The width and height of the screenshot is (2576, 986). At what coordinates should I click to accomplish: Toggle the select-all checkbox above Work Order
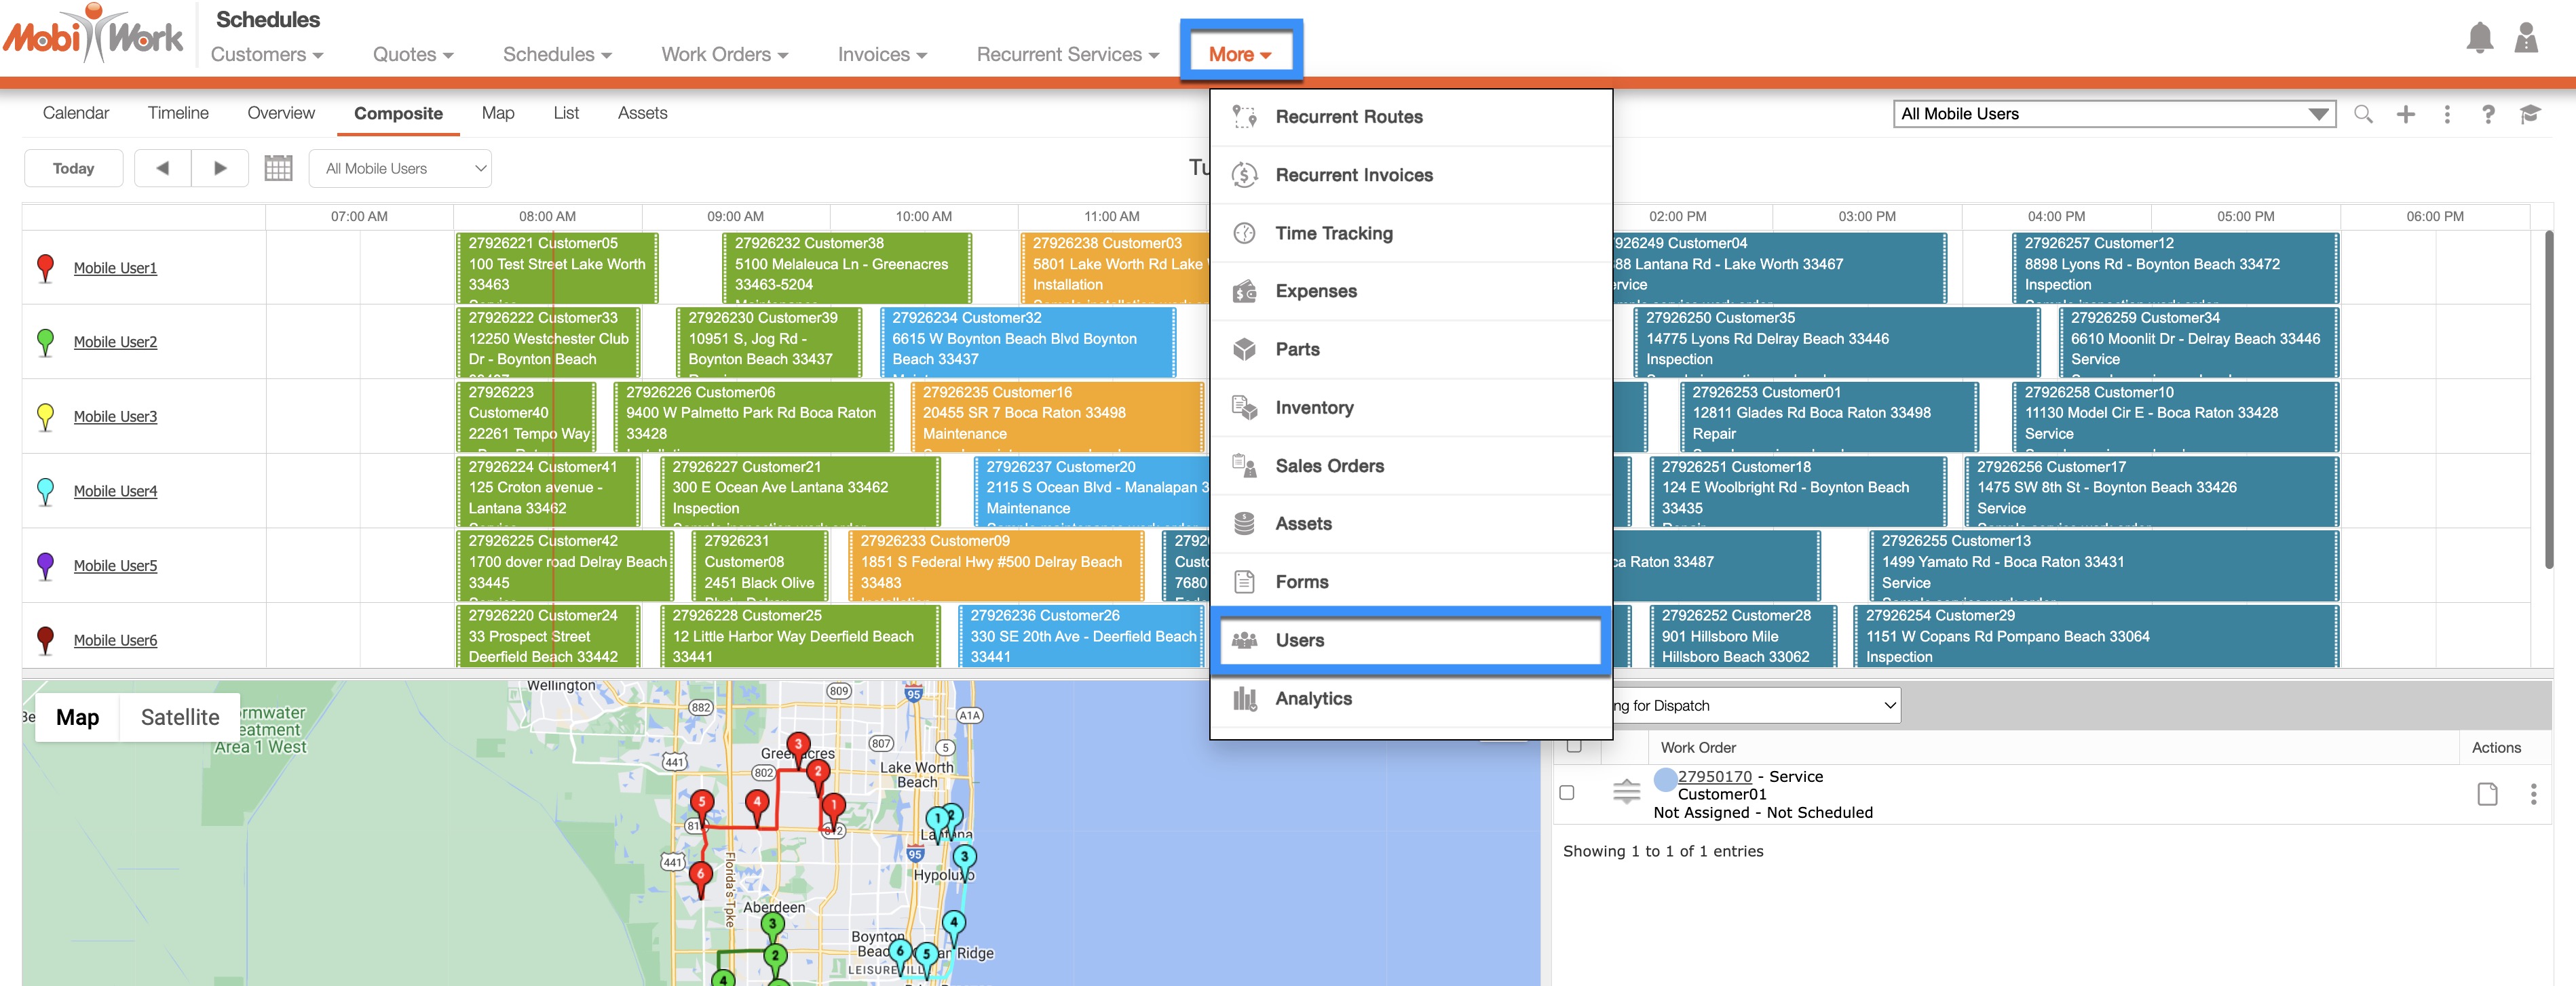(x=1574, y=745)
